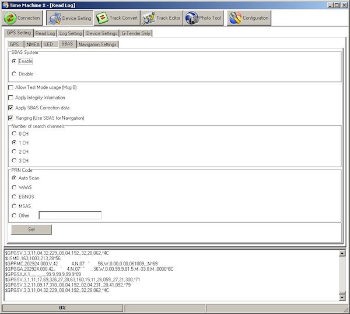Open the Configuration tools icon
The image size is (350, 314).
[235, 18]
